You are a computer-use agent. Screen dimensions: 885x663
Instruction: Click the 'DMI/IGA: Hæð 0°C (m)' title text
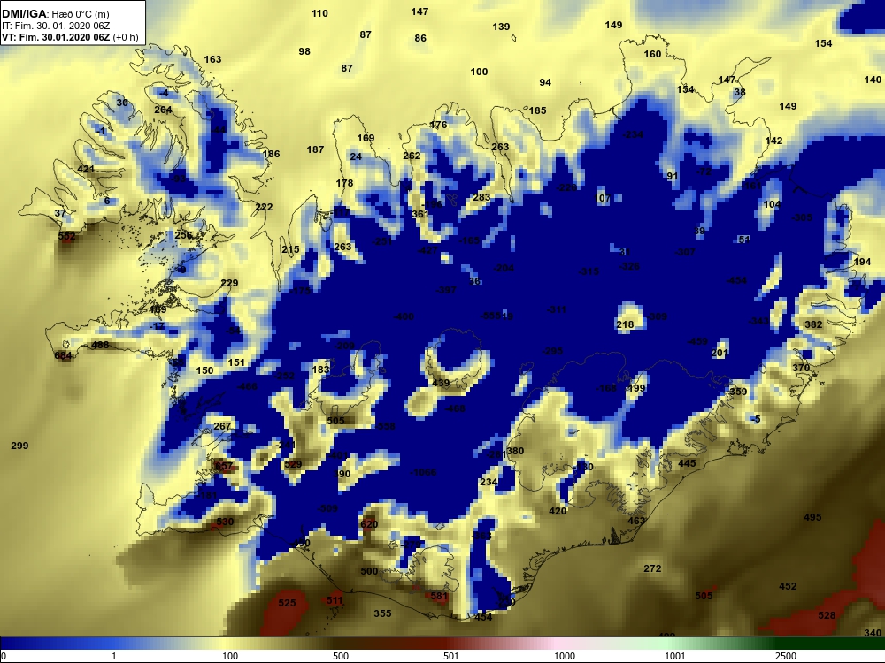55,15
